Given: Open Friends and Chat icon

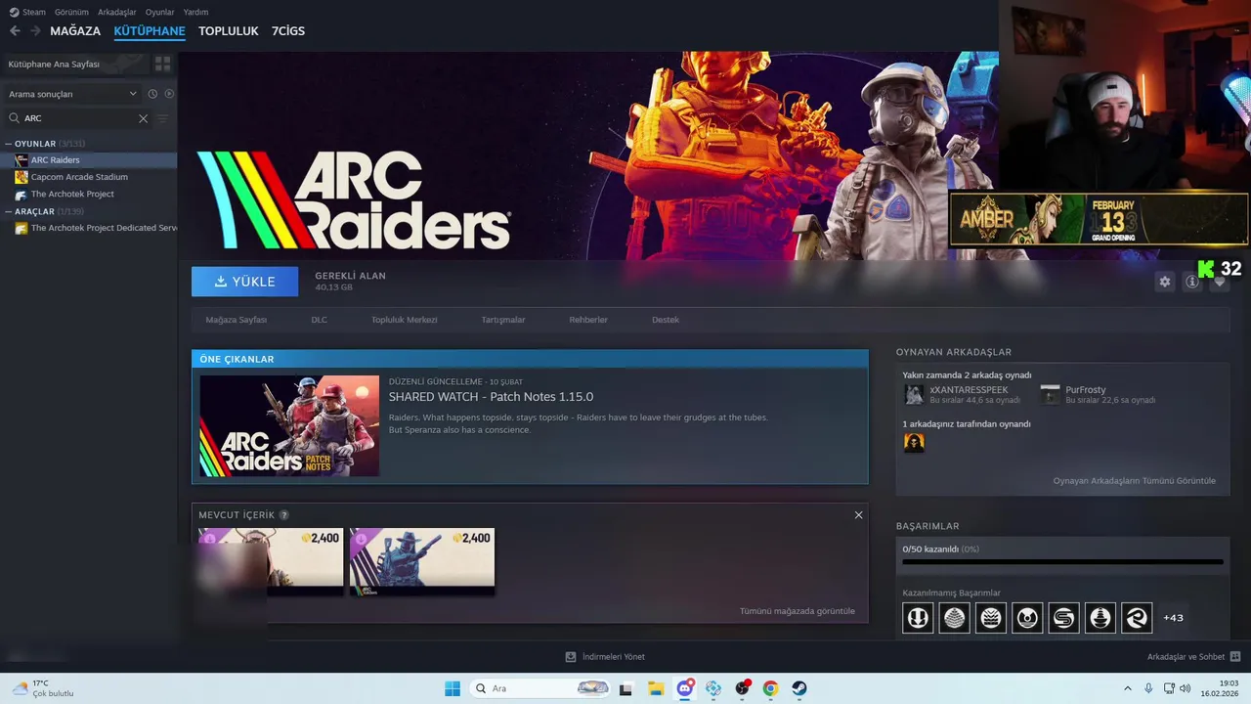Looking at the screenshot, I should tap(1234, 657).
